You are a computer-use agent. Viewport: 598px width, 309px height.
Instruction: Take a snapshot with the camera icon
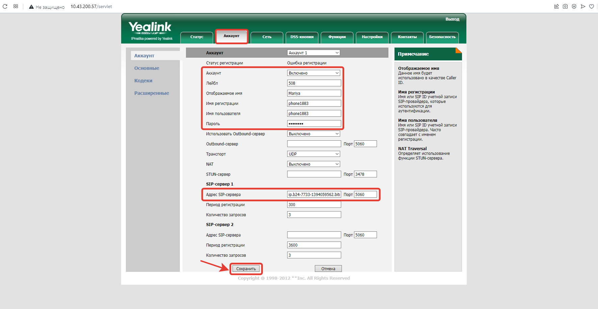click(565, 6)
